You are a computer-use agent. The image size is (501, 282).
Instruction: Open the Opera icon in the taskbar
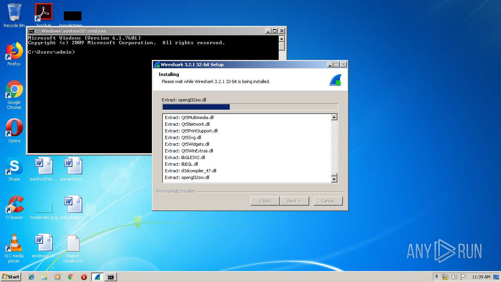tap(84, 277)
